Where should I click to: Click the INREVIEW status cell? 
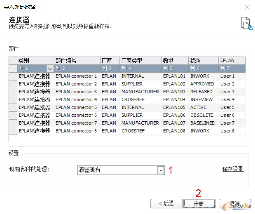(203, 100)
